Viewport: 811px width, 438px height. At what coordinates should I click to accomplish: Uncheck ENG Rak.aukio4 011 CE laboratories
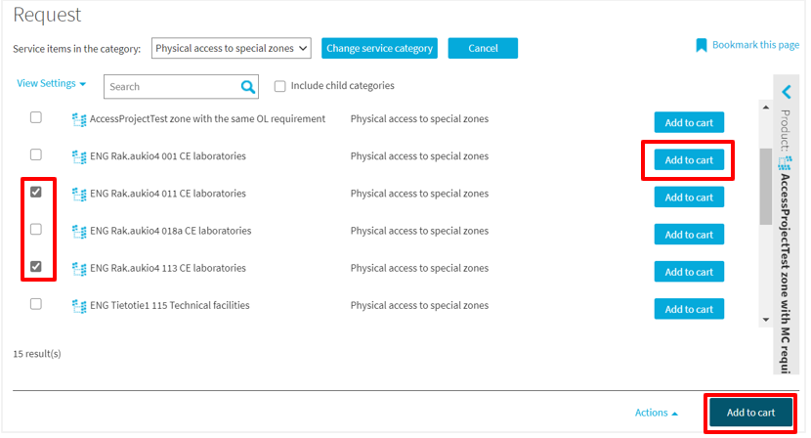pyautogui.click(x=36, y=193)
